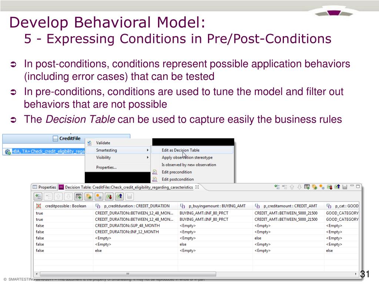Screen dimensions: 379x284
Task: Click the Validate clipboard icon in context menu
Action: click(x=90, y=143)
